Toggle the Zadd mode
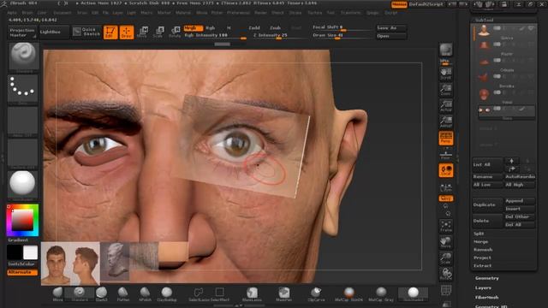The width and height of the screenshot is (548, 308). [254, 28]
